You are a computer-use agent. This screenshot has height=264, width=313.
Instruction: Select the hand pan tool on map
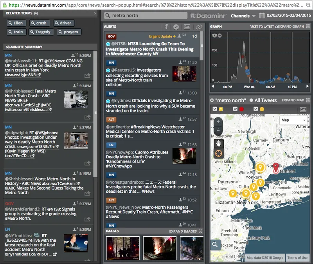tap(218, 143)
